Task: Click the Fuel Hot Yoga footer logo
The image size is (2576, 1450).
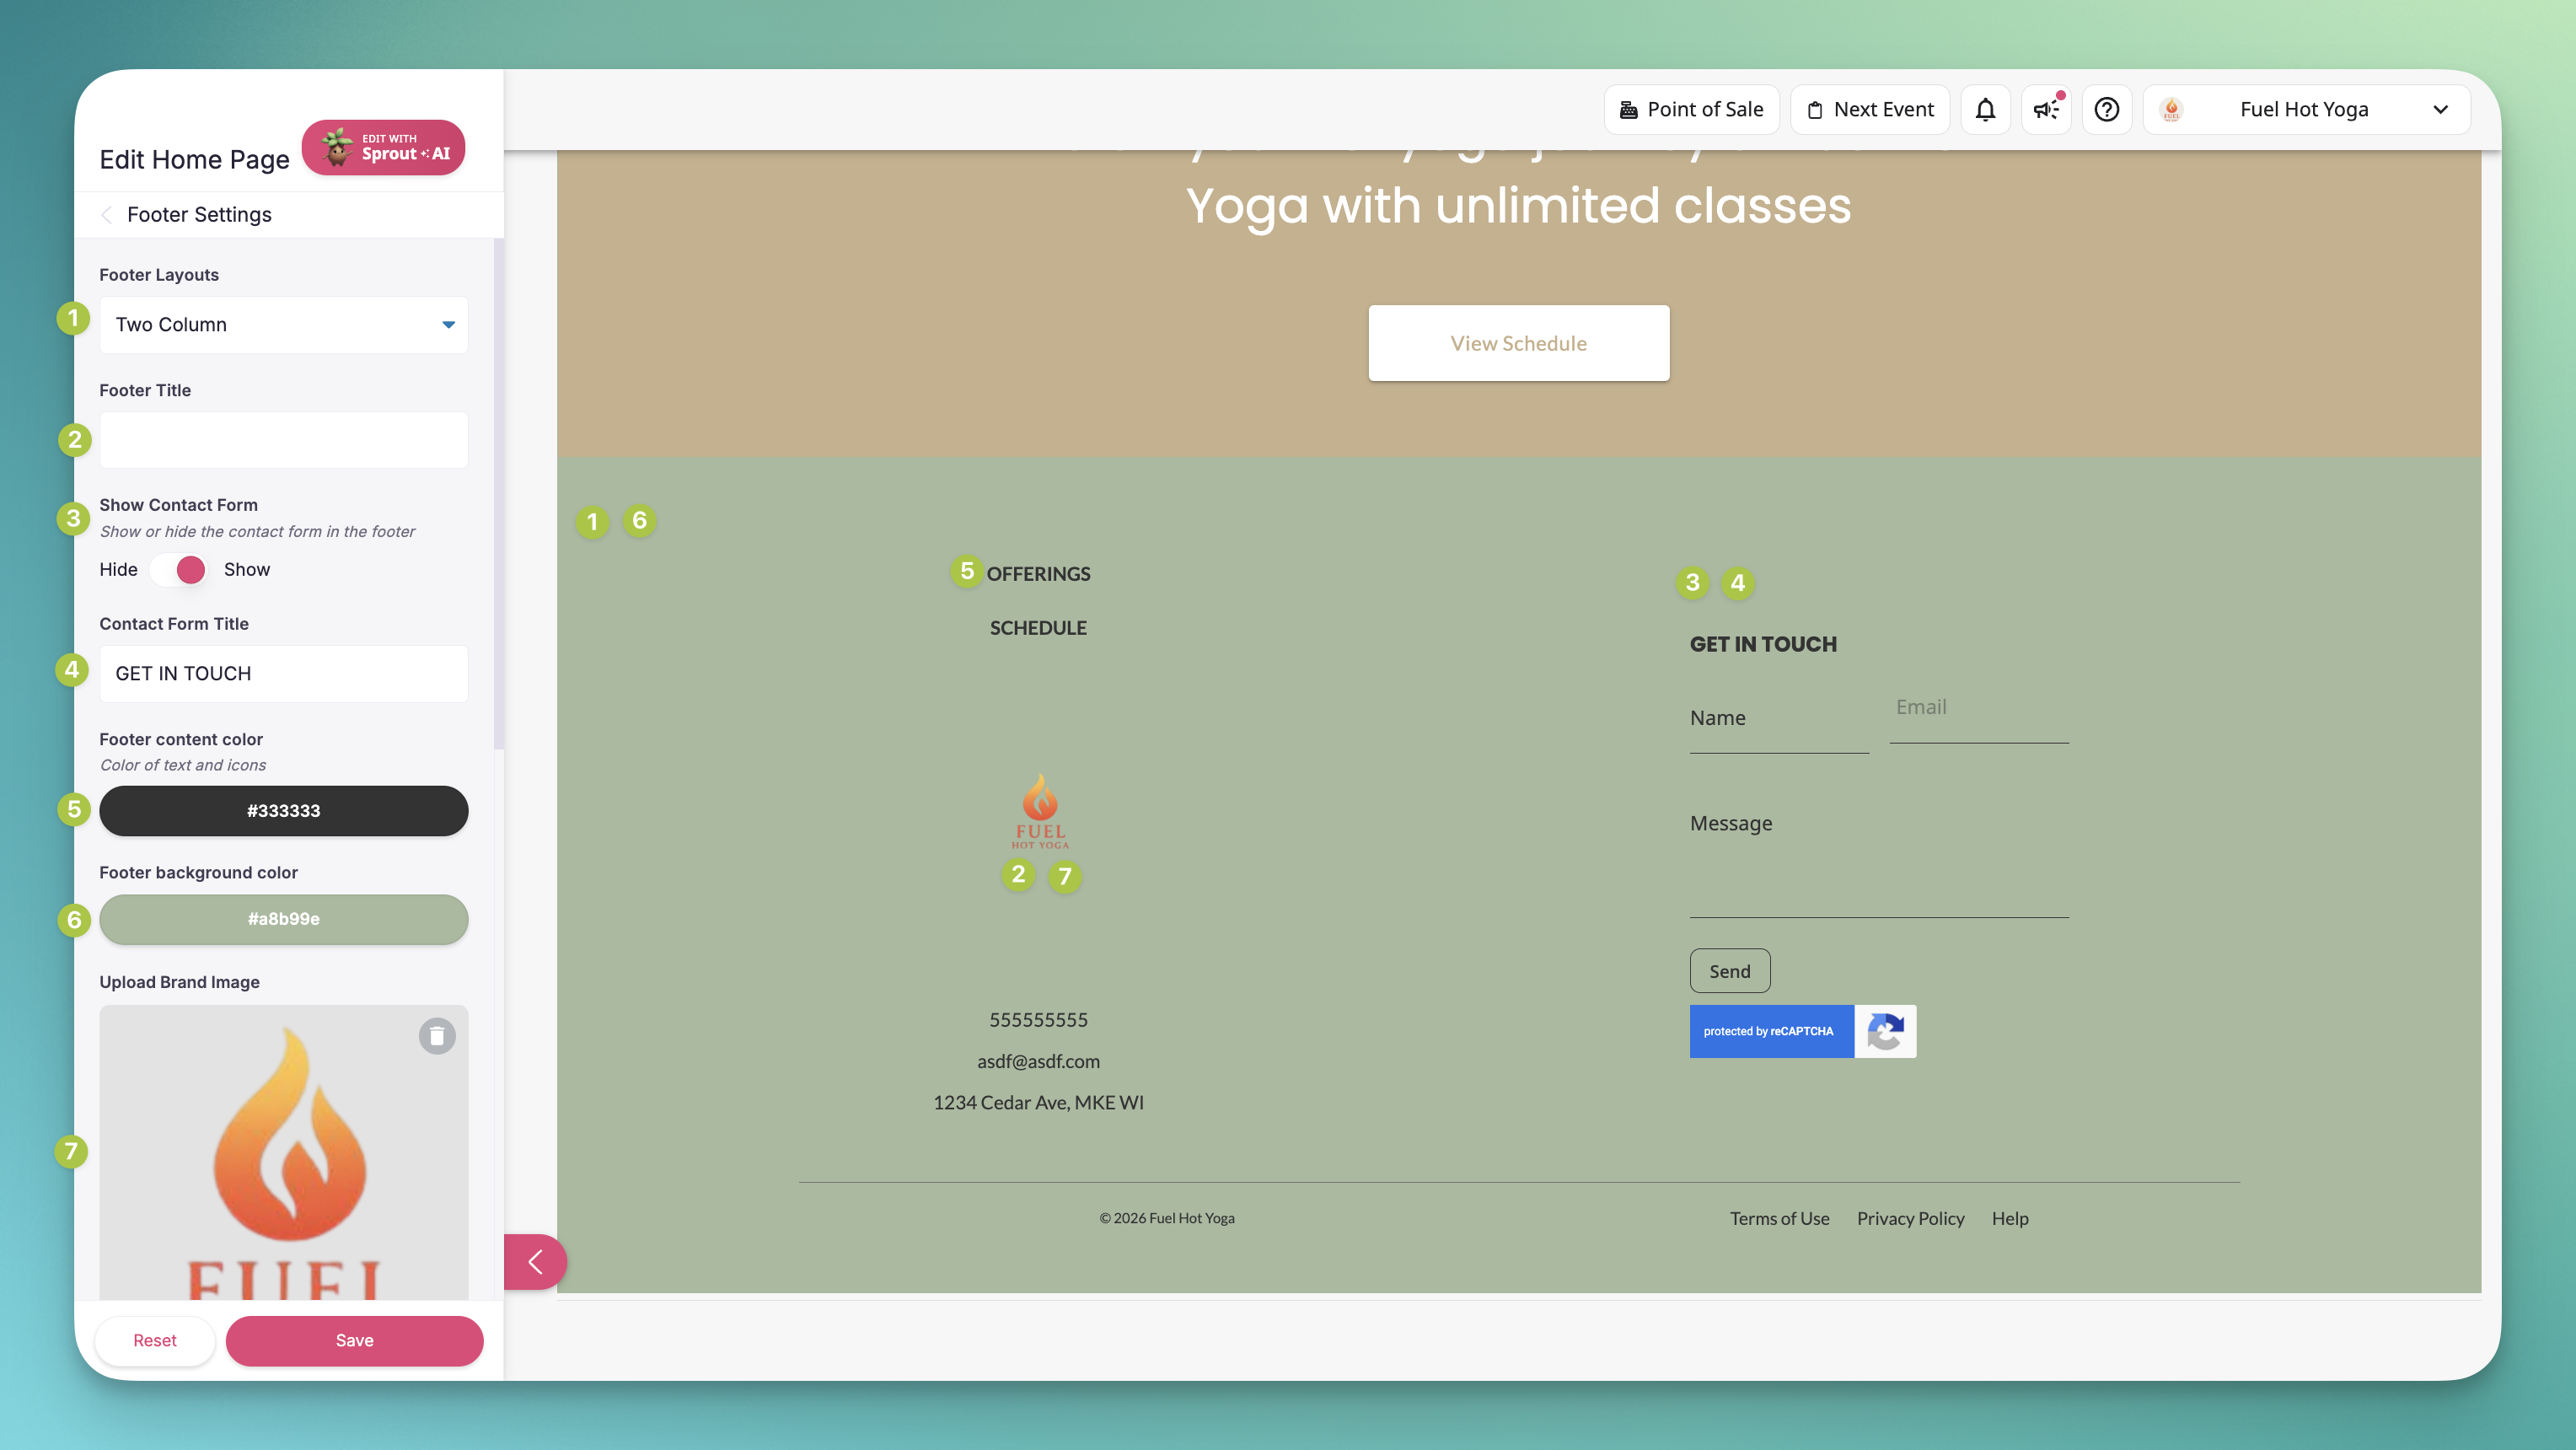Action: [1040, 811]
